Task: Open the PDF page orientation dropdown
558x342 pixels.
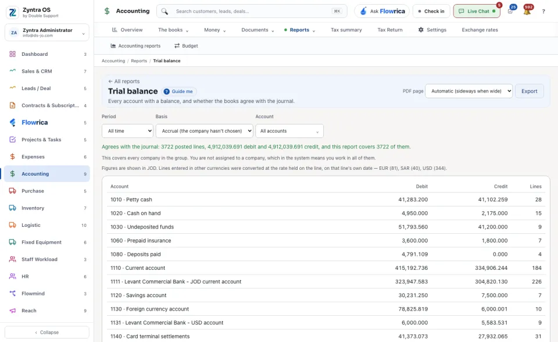Action: point(468,91)
